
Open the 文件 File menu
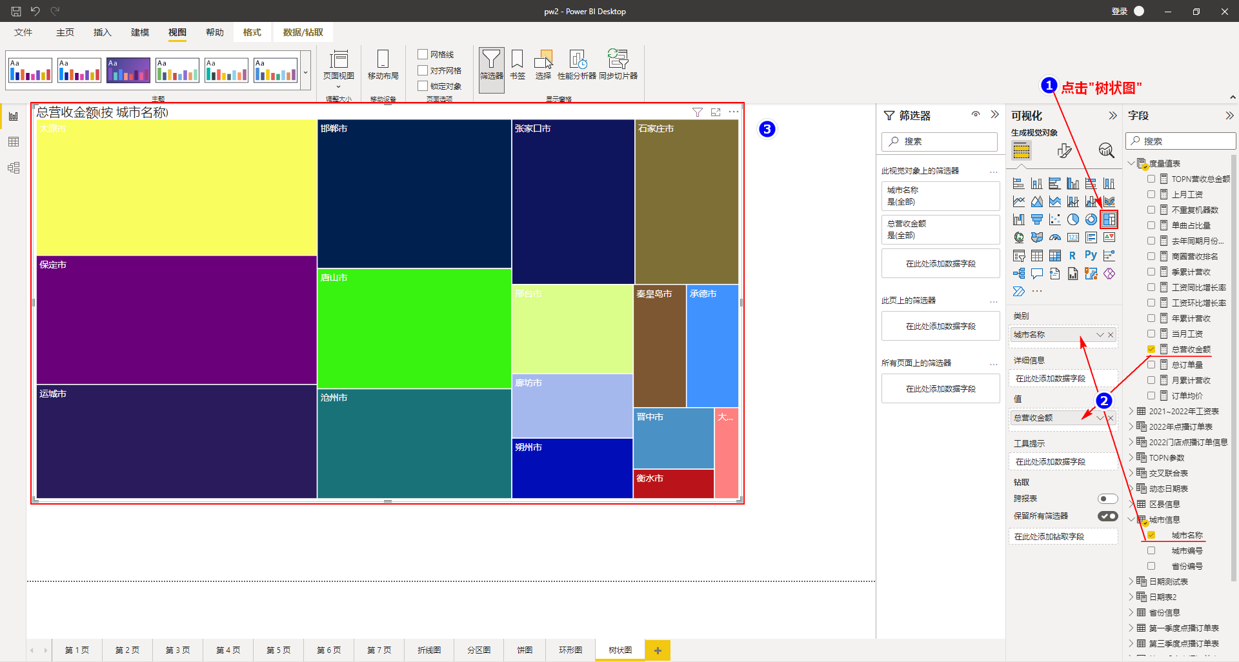coord(23,32)
